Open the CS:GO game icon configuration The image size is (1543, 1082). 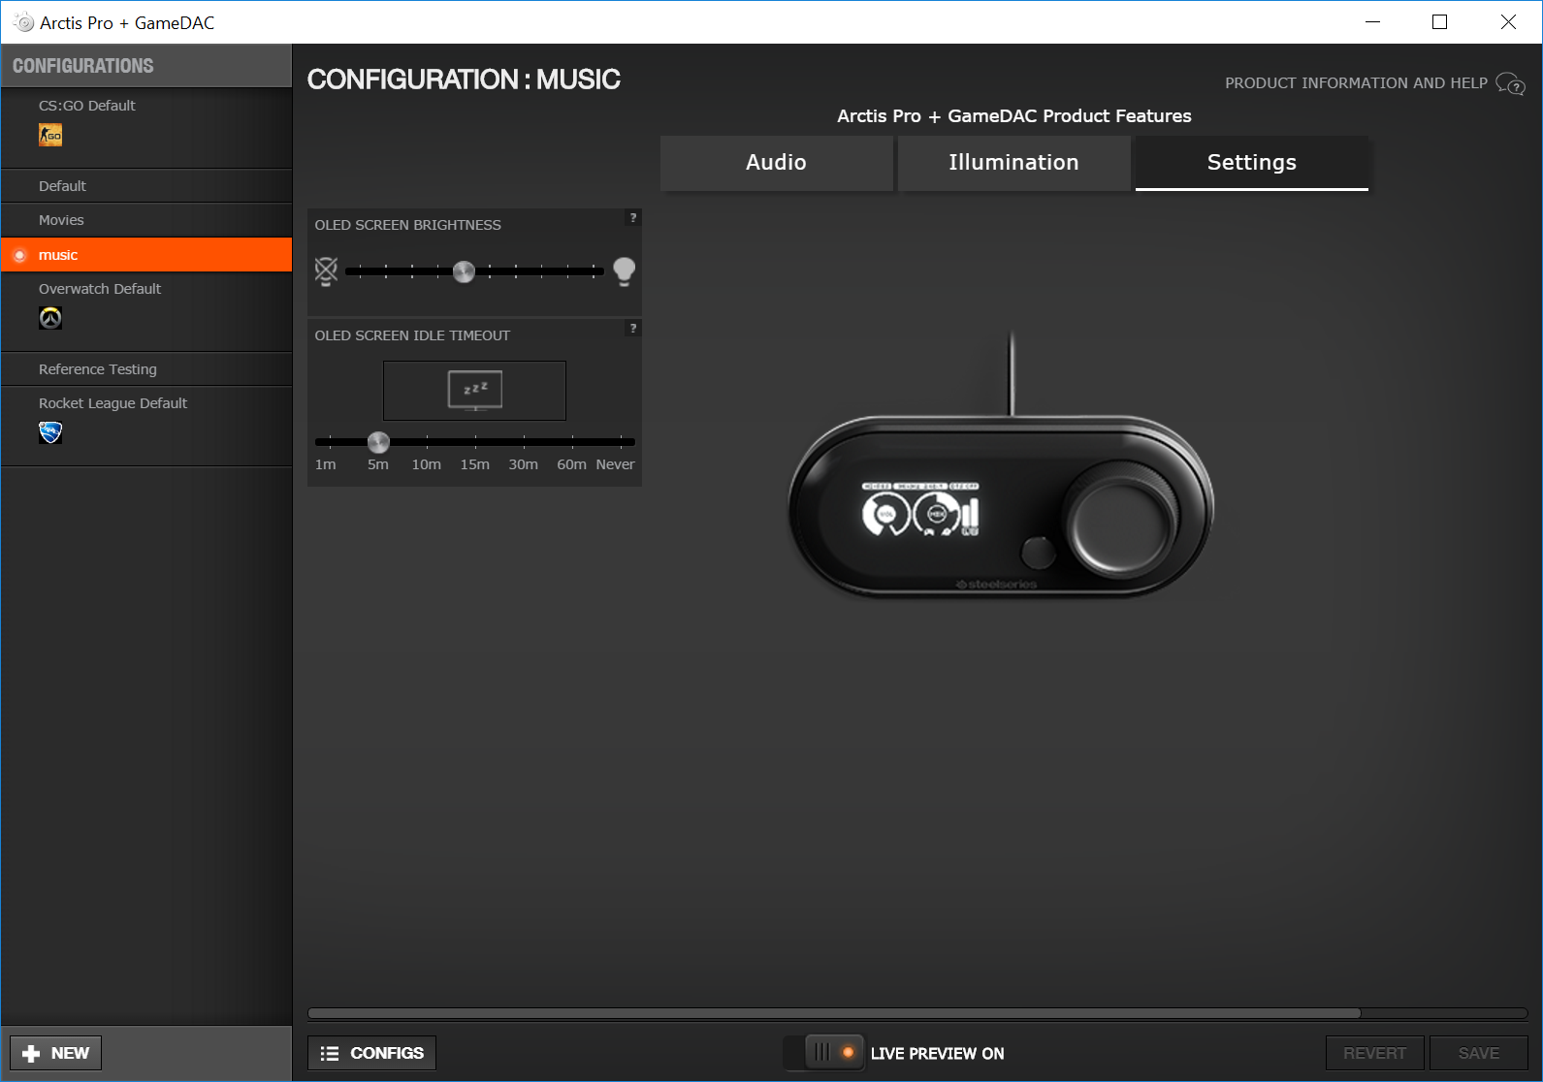click(x=50, y=136)
